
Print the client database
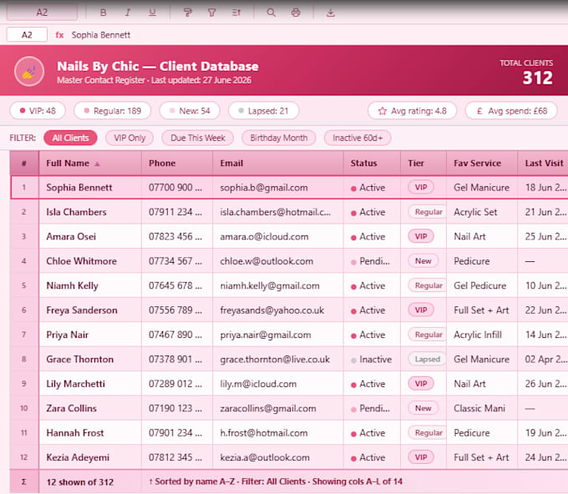(x=296, y=13)
